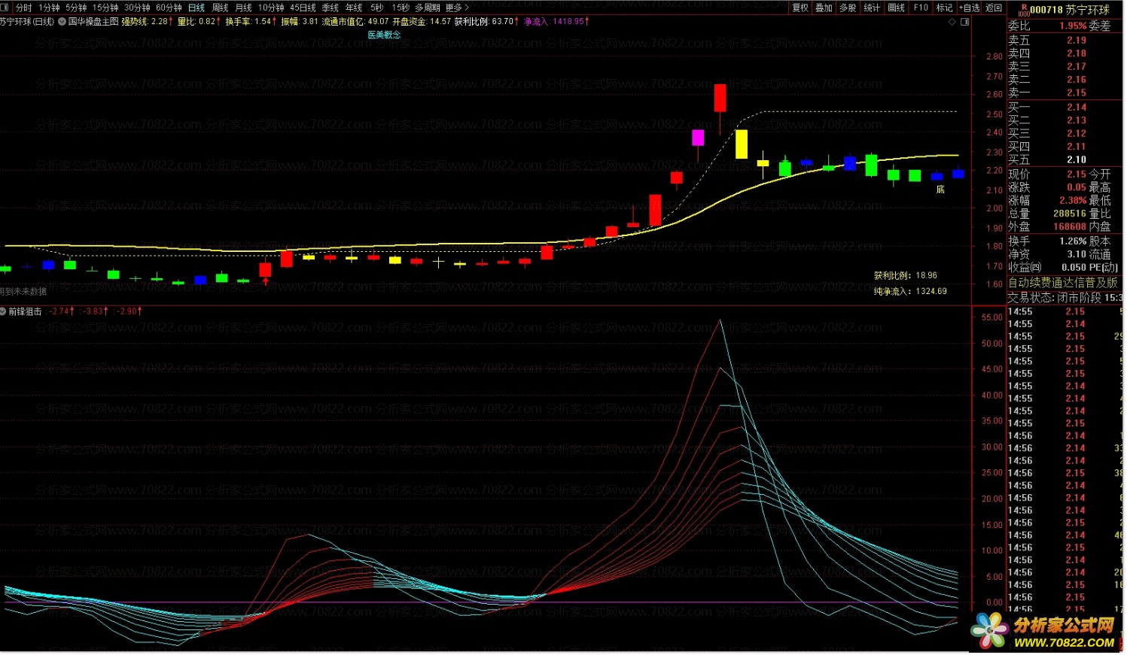
Task: Click the 医美概念 concept label
Action: 384,35
